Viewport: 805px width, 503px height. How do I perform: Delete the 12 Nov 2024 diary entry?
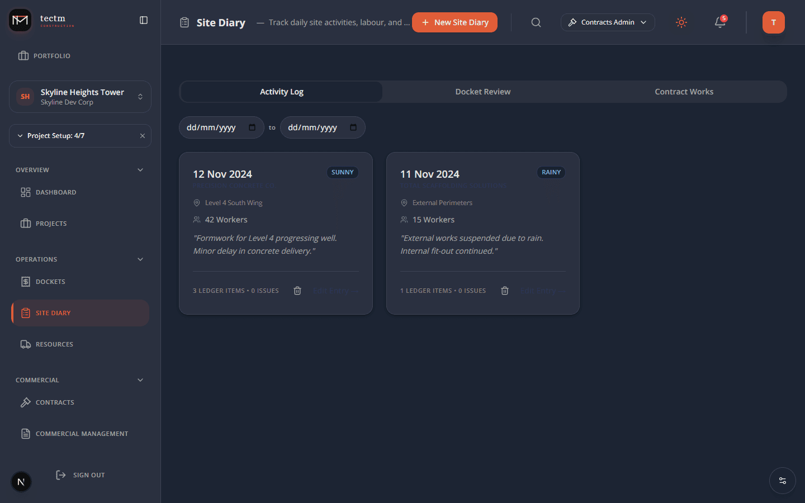click(297, 290)
